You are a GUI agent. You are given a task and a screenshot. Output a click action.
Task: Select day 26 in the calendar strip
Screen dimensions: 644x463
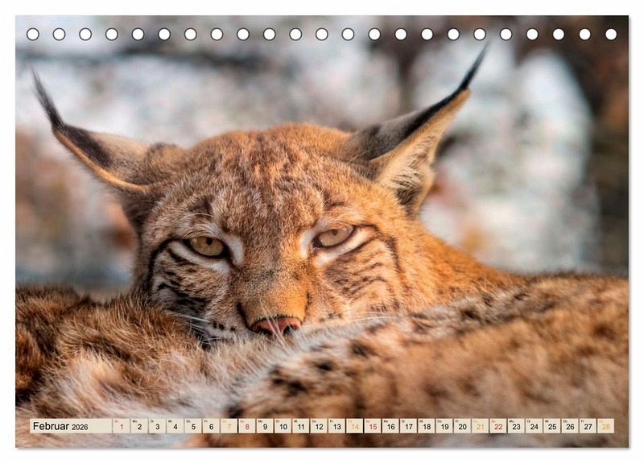pos(570,426)
